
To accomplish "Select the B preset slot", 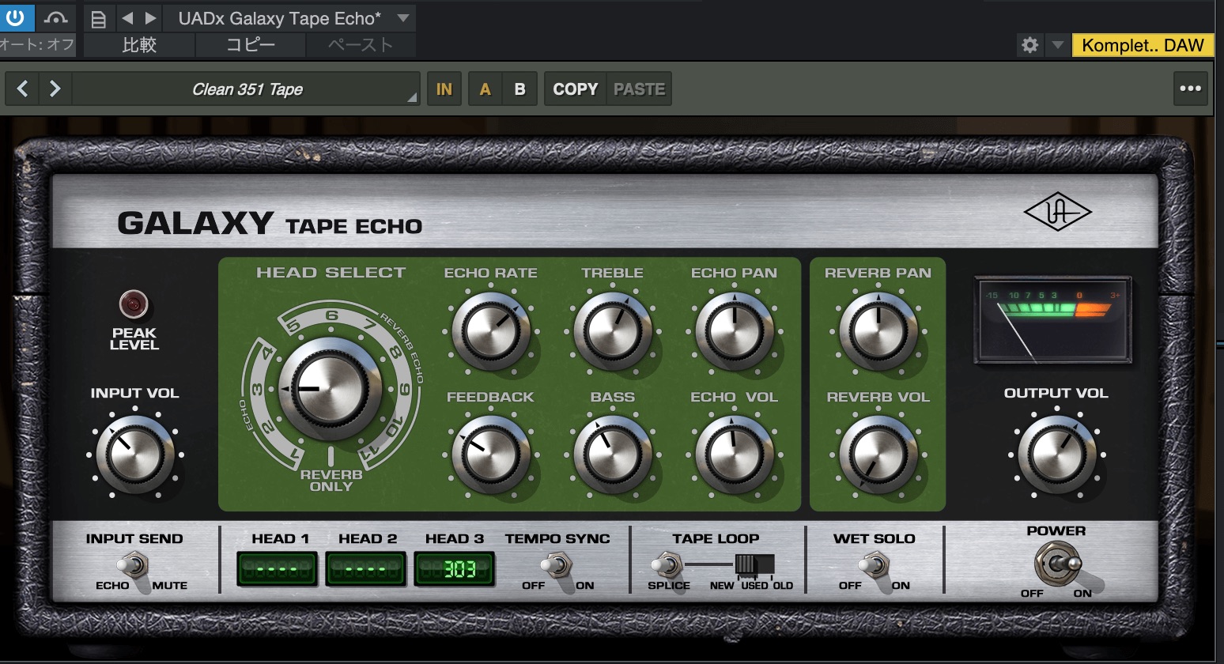I will click(519, 89).
